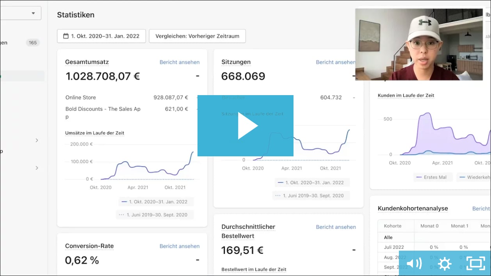Open Bericht link for Kundenkohortenanalyse
This screenshot has height=276, width=491.
click(481, 209)
